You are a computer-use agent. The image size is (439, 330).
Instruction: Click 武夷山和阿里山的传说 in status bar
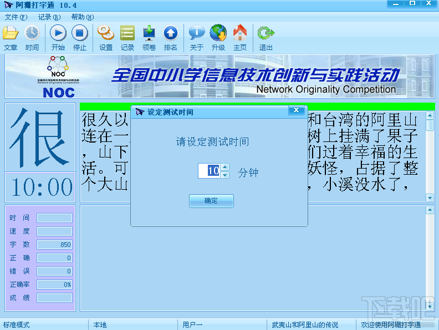305,325
